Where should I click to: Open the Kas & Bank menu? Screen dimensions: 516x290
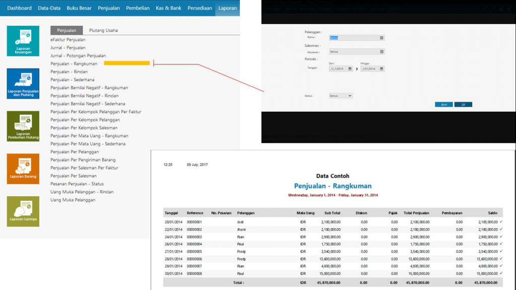pos(168,8)
